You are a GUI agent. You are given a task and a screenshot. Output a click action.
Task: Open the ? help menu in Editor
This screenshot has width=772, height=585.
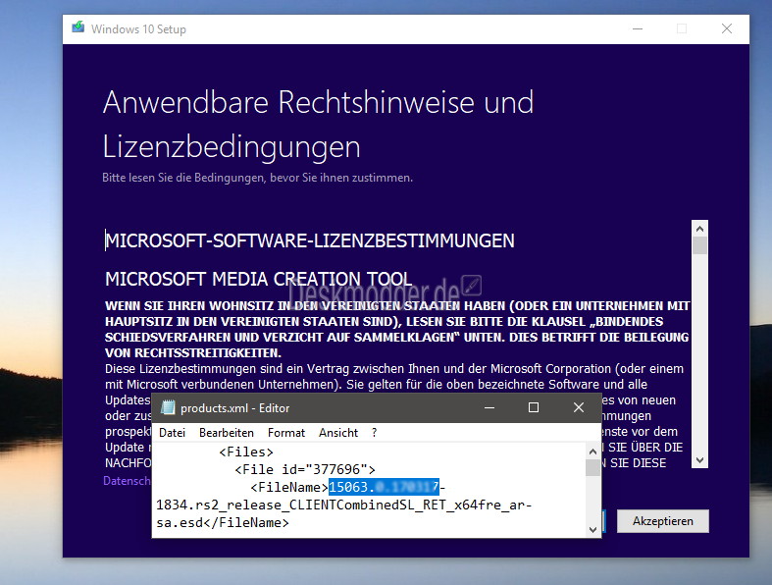374,433
